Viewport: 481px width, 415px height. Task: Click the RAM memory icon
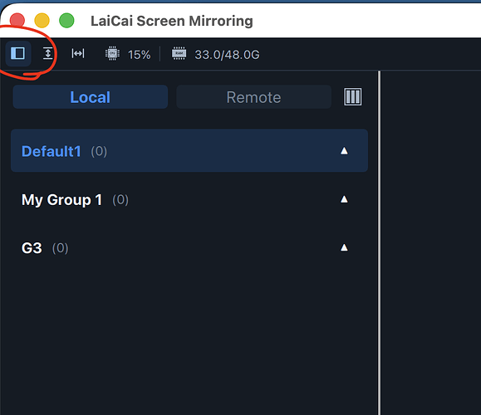(179, 53)
